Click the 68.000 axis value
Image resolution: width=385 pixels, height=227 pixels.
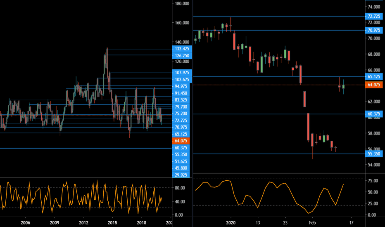(374, 54)
